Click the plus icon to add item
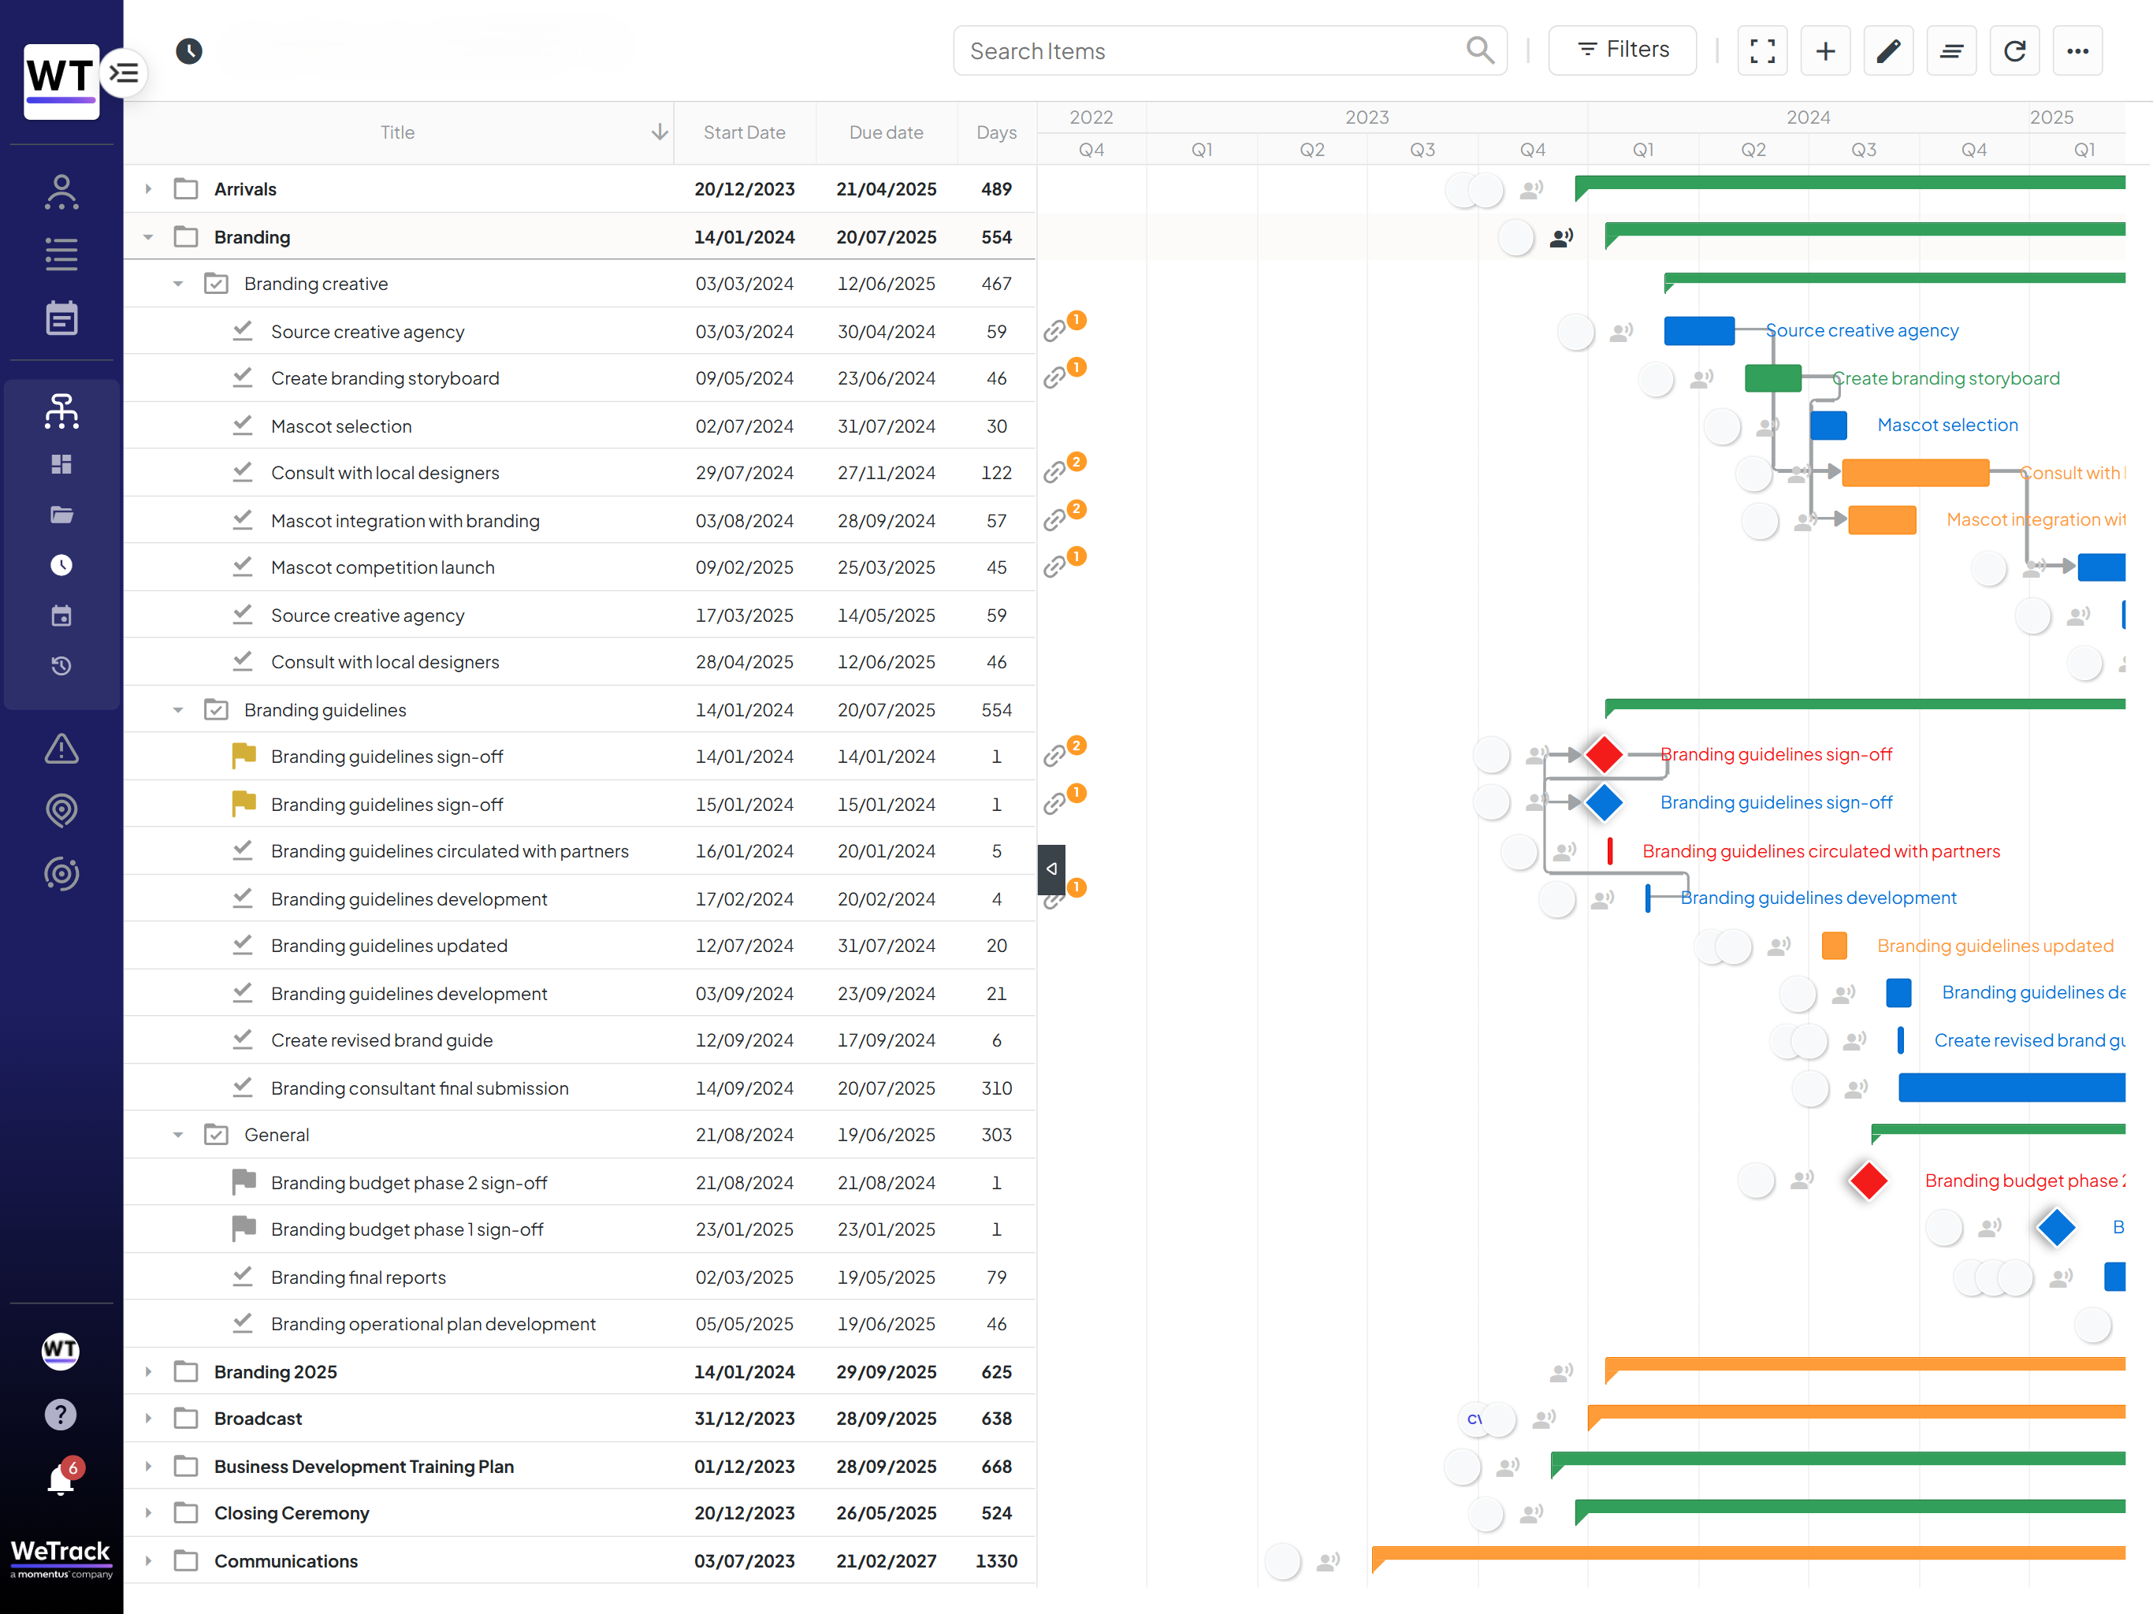The height and width of the screenshot is (1614, 2153). [1825, 50]
